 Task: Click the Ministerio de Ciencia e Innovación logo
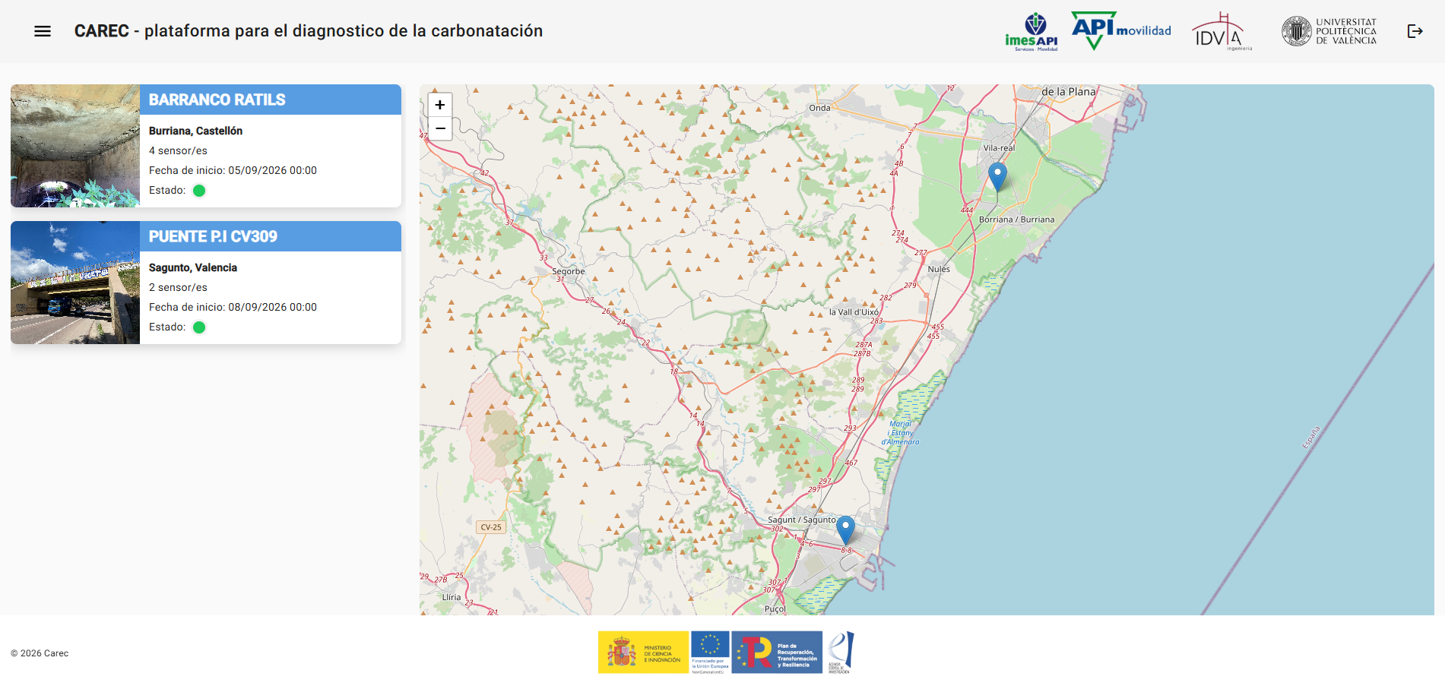[643, 653]
